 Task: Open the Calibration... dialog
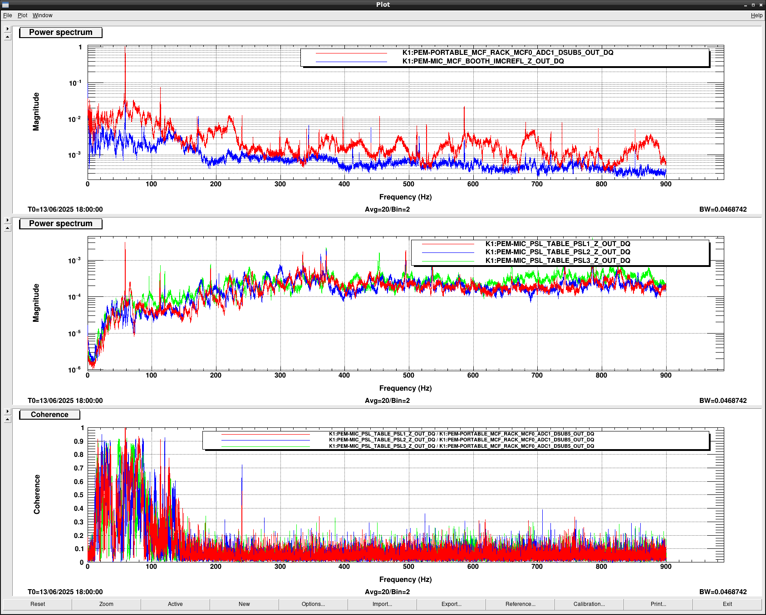pos(589,604)
